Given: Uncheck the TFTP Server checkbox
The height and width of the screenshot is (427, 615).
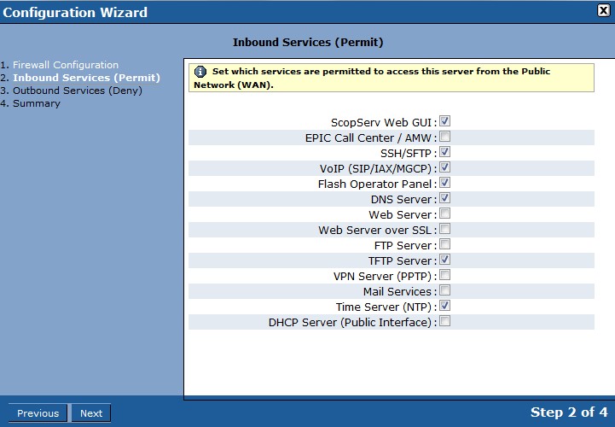Looking at the screenshot, I should pyautogui.click(x=444, y=260).
